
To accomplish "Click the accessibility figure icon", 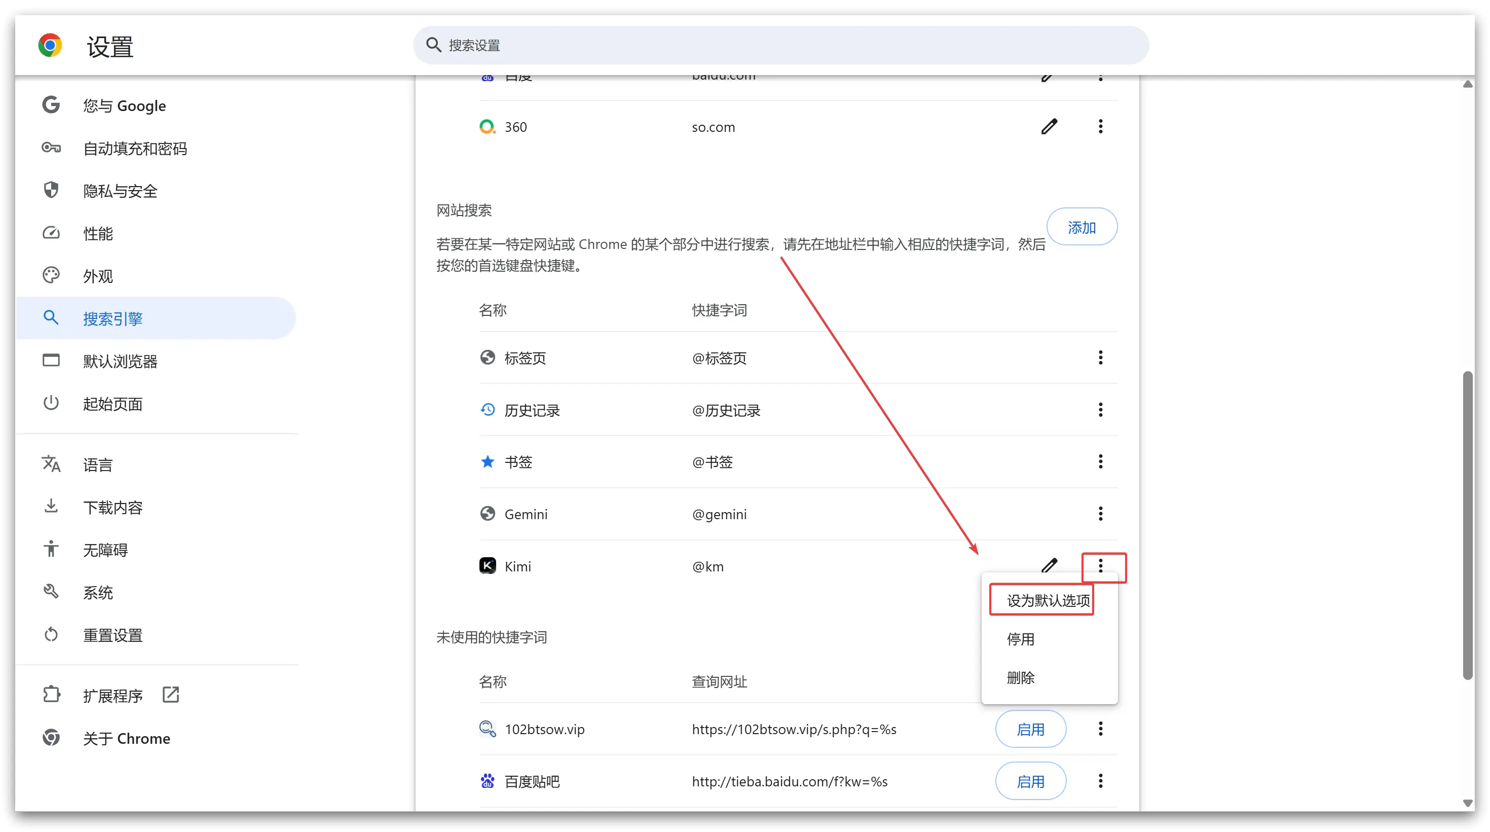I will click(x=51, y=549).
